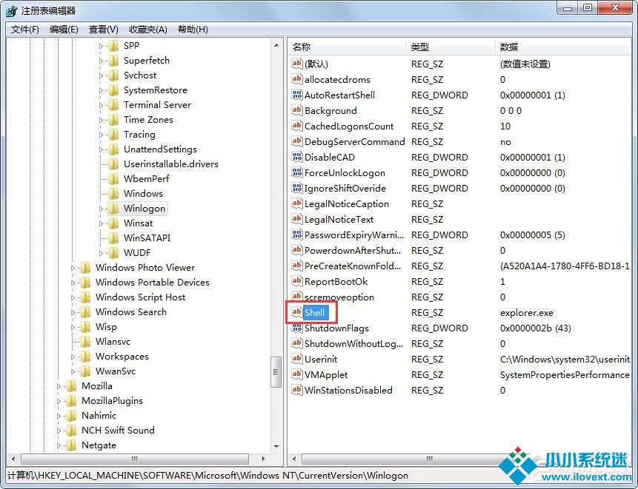Expand the WUDF tree node
Image resolution: width=638 pixels, height=489 pixels.
coord(101,253)
